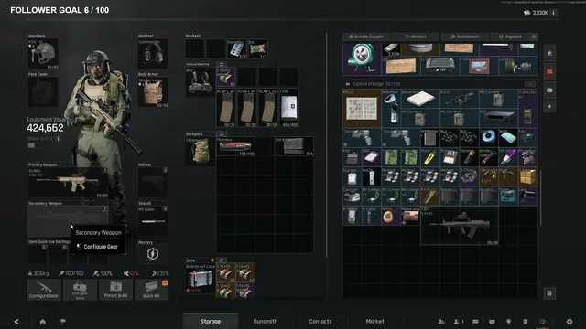Image resolution: width=586 pixels, height=329 pixels.
Task: Select the gold bar stack item
Action: pyautogui.click(x=527, y=176)
